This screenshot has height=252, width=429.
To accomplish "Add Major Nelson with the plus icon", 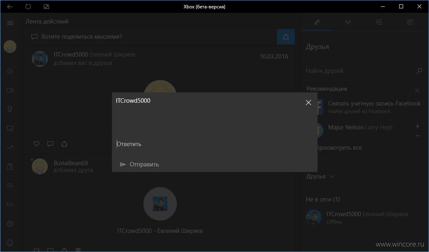I will (x=417, y=126).
